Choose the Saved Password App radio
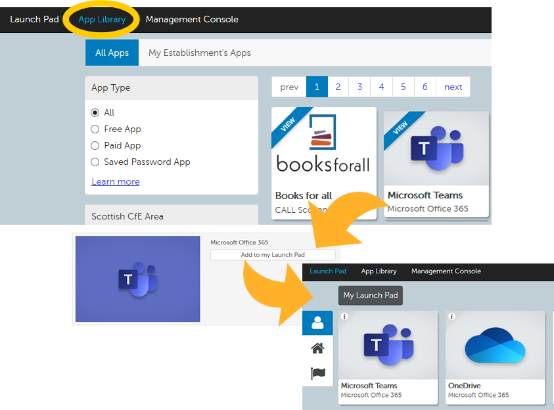554x410 pixels. 95,162
